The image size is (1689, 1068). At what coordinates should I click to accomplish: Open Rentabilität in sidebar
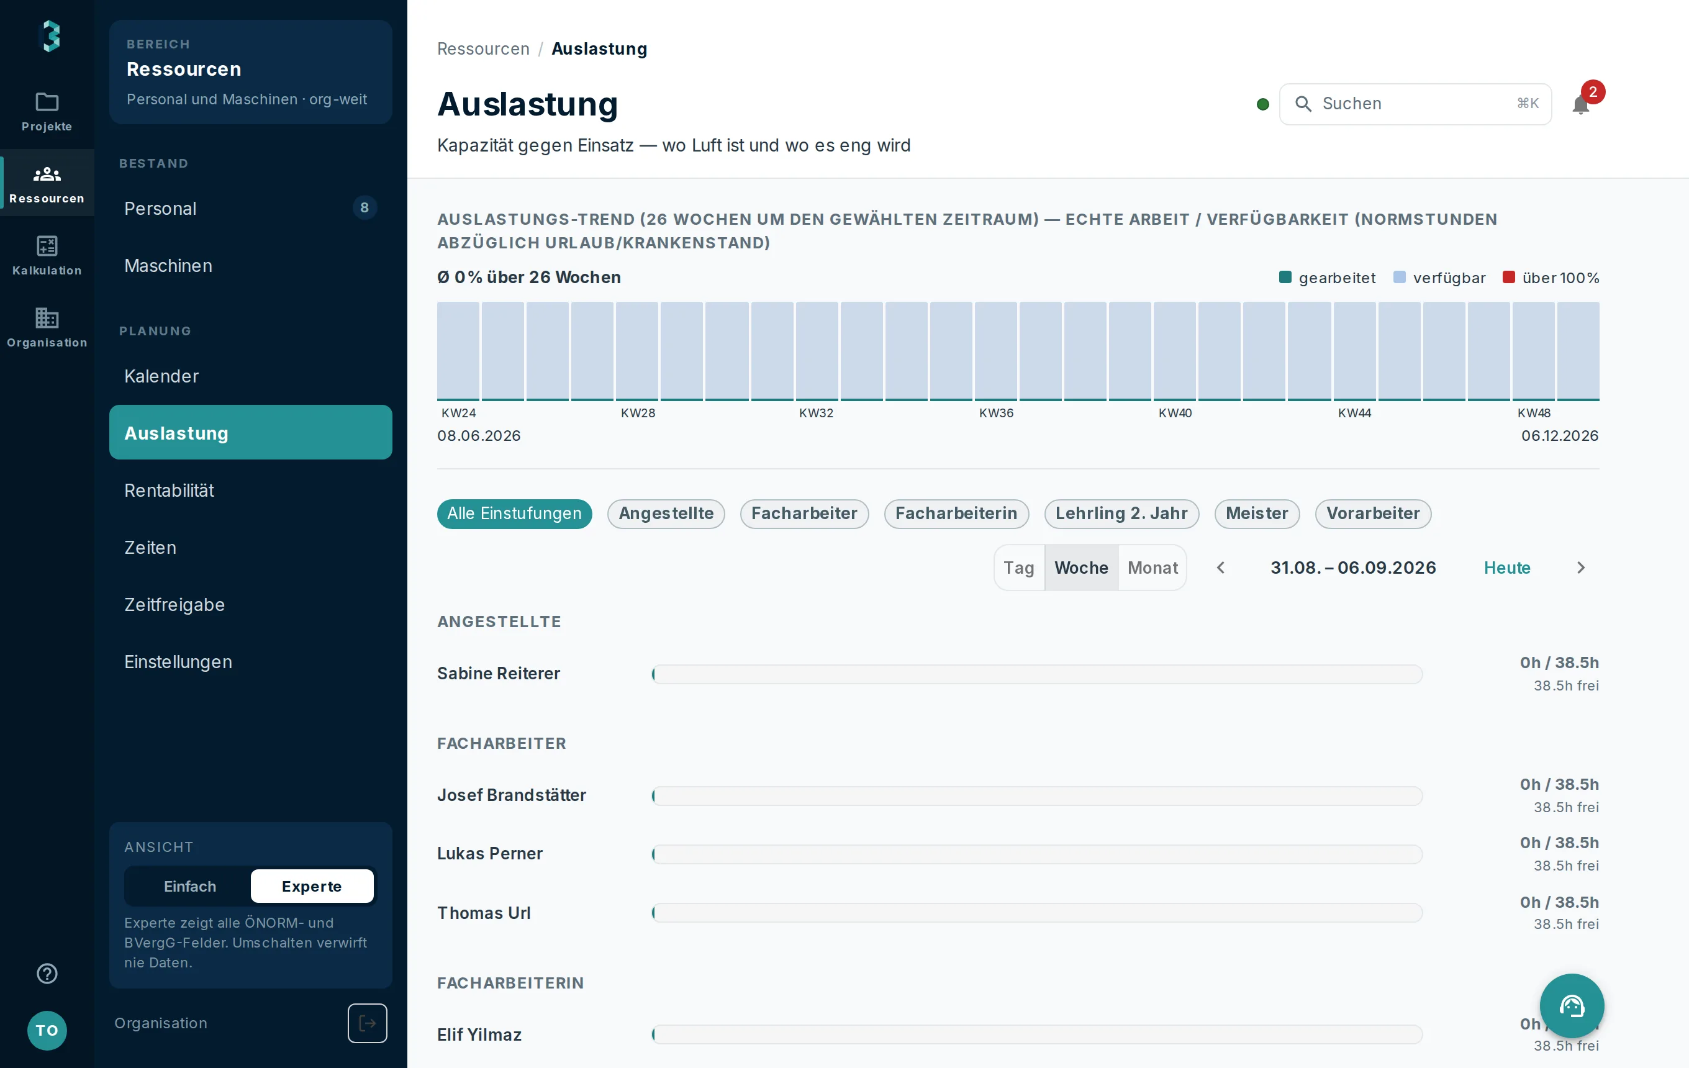[x=250, y=490]
